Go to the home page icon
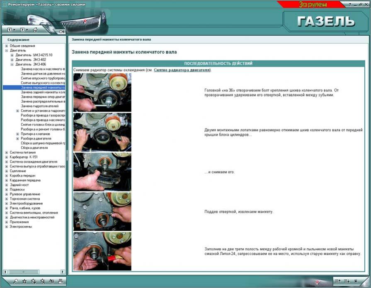The width and height of the screenshot is (371, 288). [35, 29]
